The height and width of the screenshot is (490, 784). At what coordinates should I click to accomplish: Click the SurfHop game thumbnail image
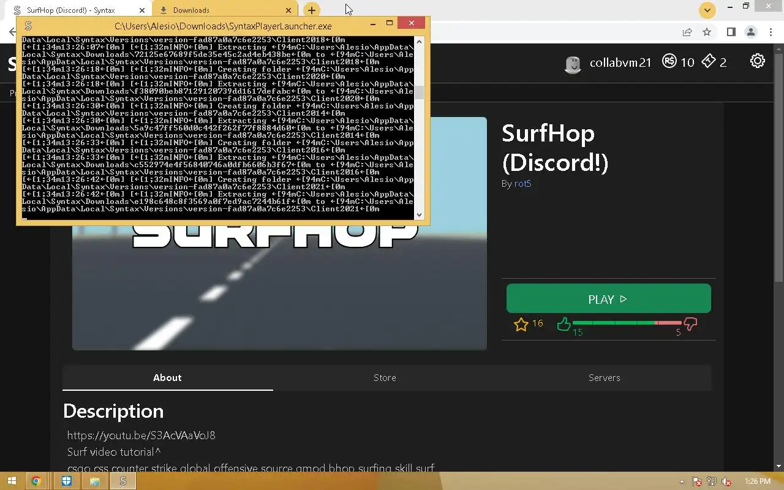coord(279,288)
